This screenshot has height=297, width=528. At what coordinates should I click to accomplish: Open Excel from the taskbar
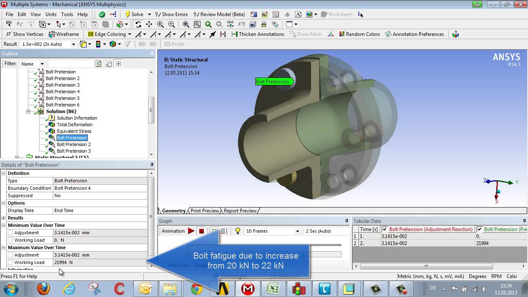coord(273,289)
